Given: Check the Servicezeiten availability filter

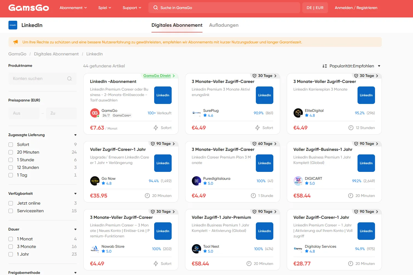Looking at the screenshot, I should click(x=11, y=211).
